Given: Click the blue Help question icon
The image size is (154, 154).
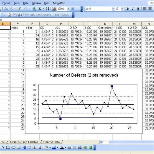Looking at the screenshot, I should (73, 9).
